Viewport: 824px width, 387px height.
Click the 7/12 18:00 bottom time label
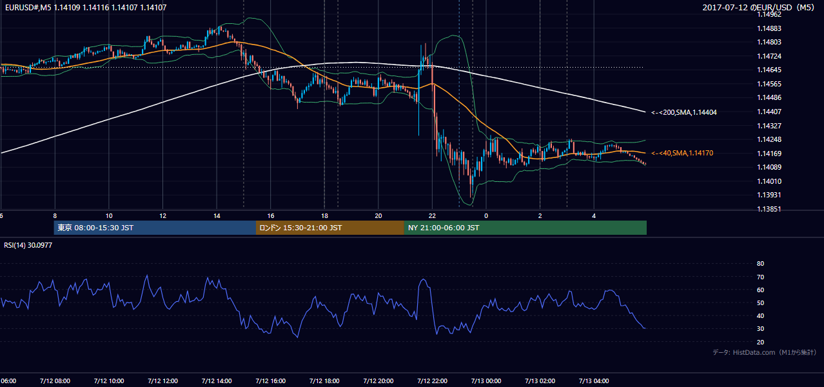pos(324,381)
